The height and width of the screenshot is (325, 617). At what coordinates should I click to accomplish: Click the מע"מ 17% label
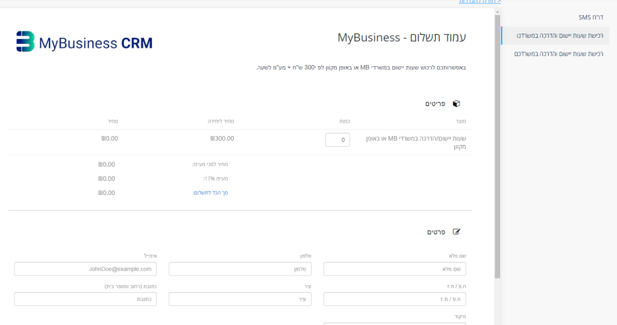[215, 179]
